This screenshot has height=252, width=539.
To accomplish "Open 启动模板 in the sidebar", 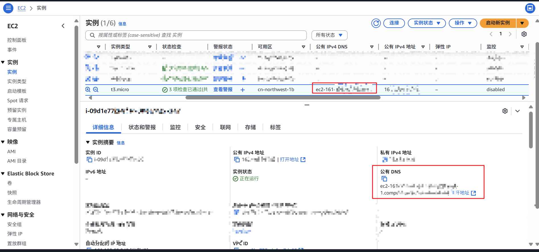I will (17, 91).
